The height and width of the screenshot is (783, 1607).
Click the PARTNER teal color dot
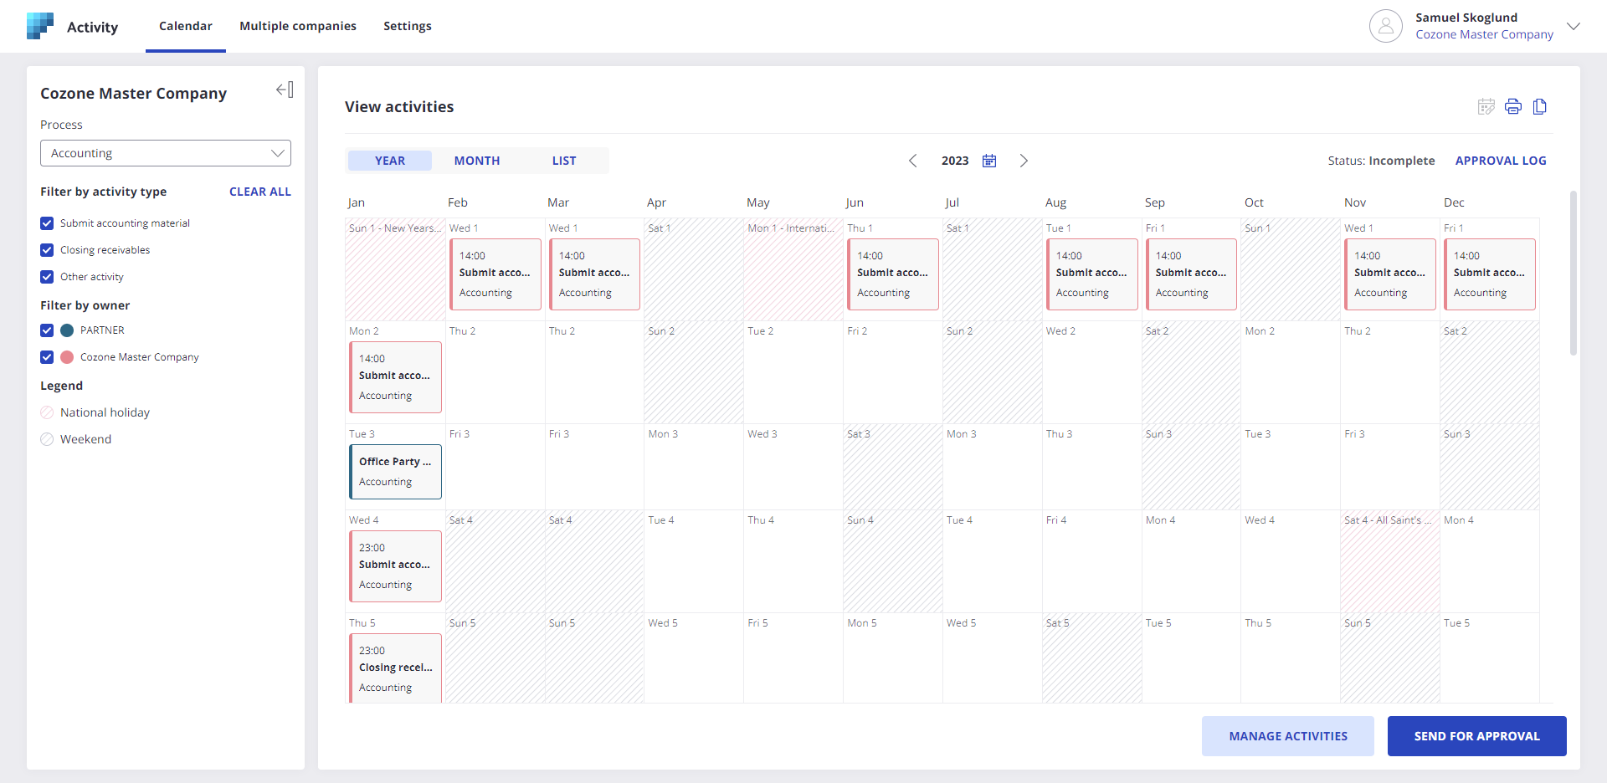pos(67,330)
